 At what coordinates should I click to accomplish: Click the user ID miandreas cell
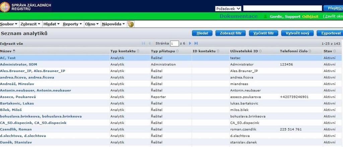pos(239,84)
